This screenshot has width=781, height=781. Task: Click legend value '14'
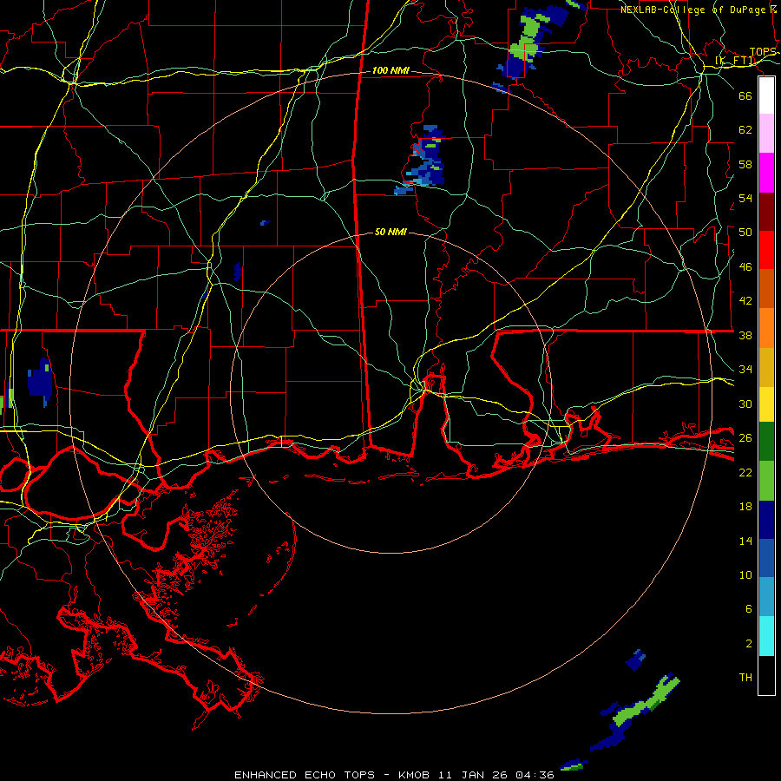tap(745, 541)
